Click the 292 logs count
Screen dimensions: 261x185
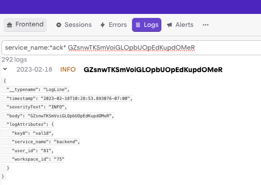pyautogui.click(x=14, y=60)
